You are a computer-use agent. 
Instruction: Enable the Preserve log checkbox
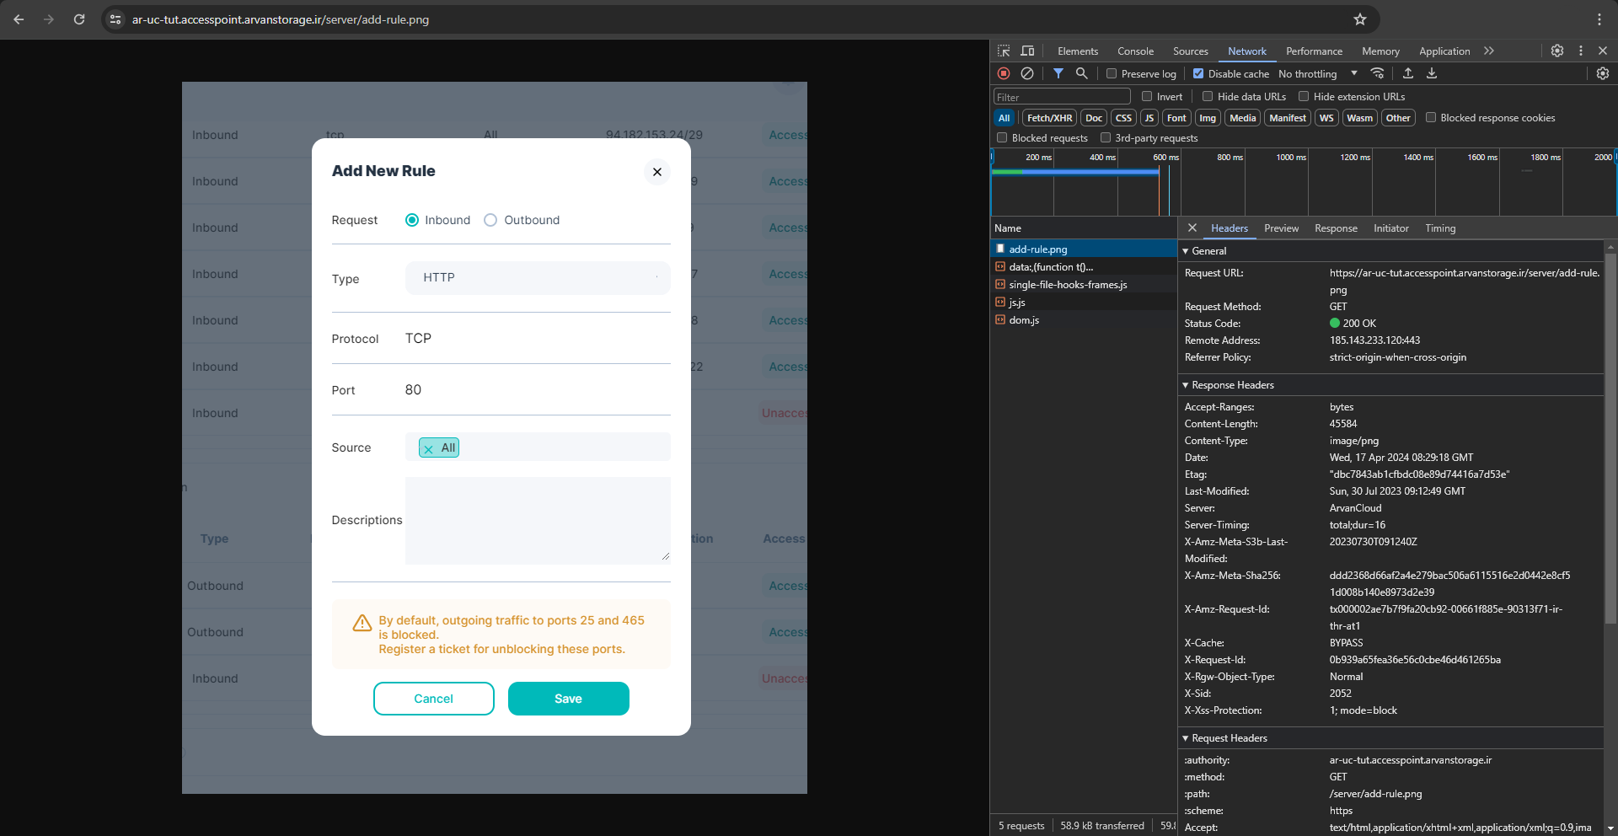1112,73
